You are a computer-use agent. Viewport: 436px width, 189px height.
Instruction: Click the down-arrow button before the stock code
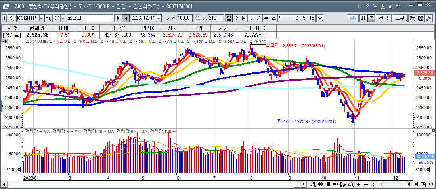(5, 18)
